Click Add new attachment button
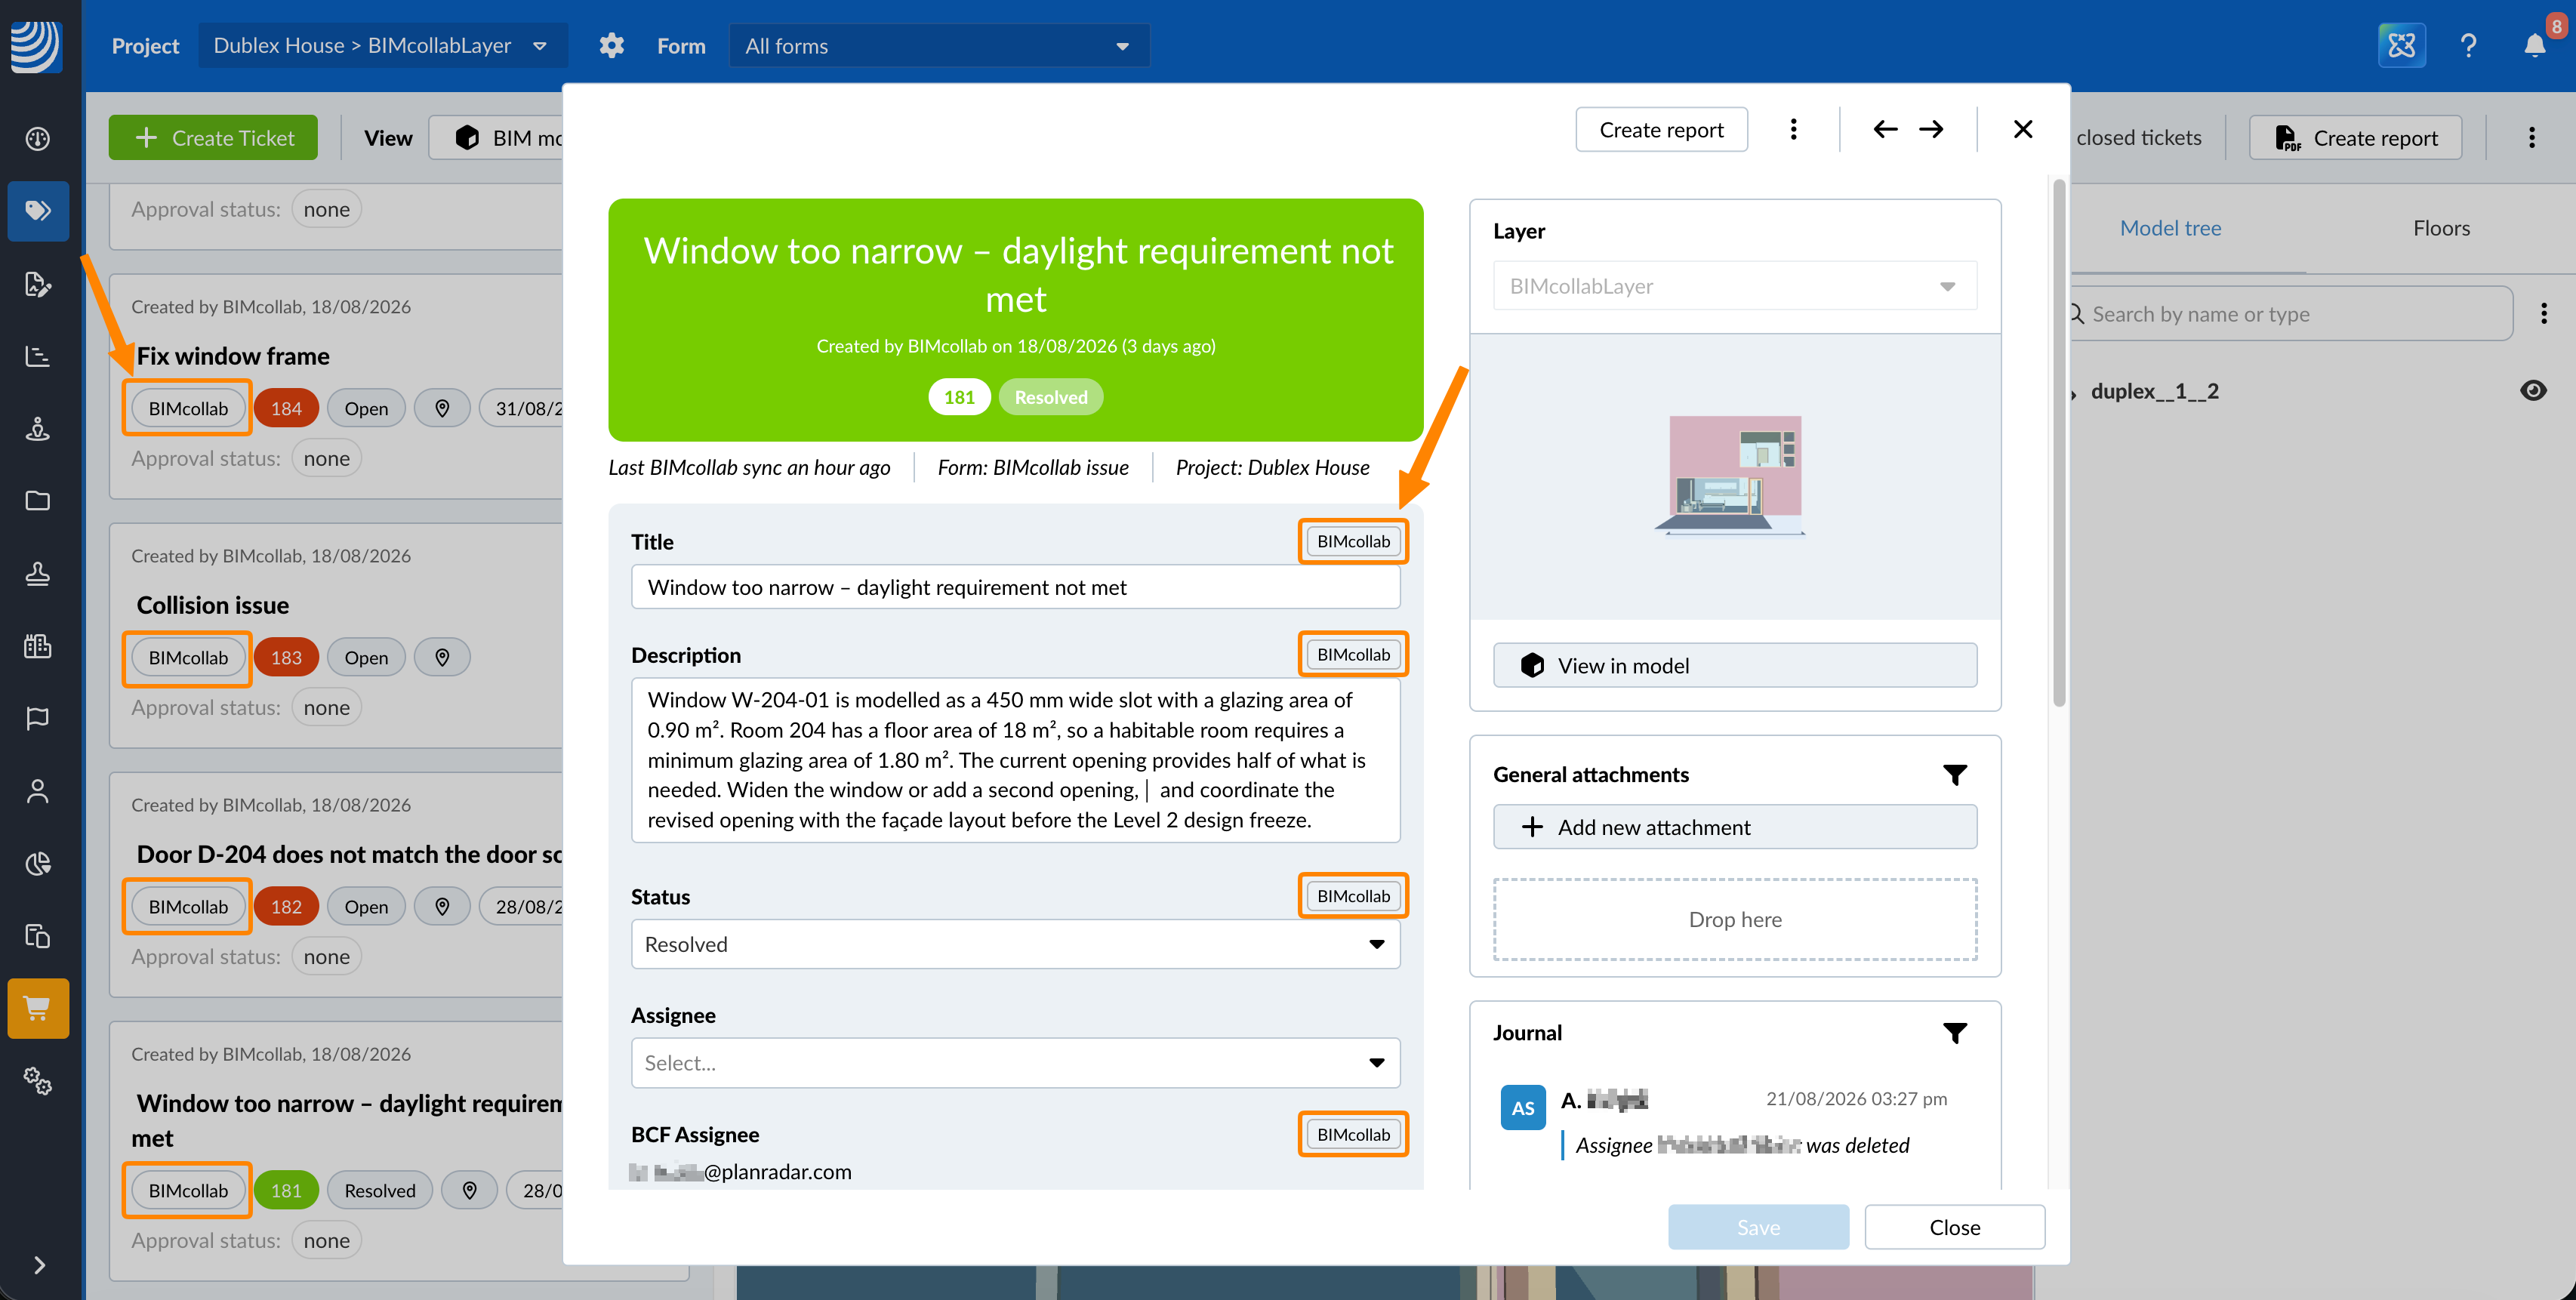Image resolution: width=2576 pixels, height=1300 pixels. 1735,827
